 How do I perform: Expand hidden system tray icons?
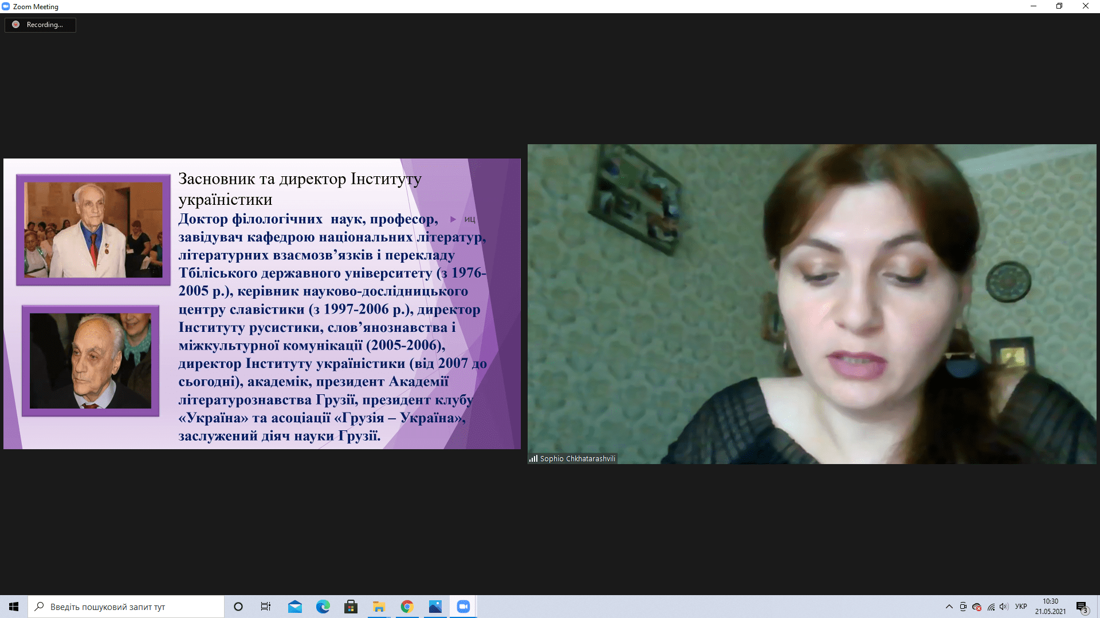point(949,607)
